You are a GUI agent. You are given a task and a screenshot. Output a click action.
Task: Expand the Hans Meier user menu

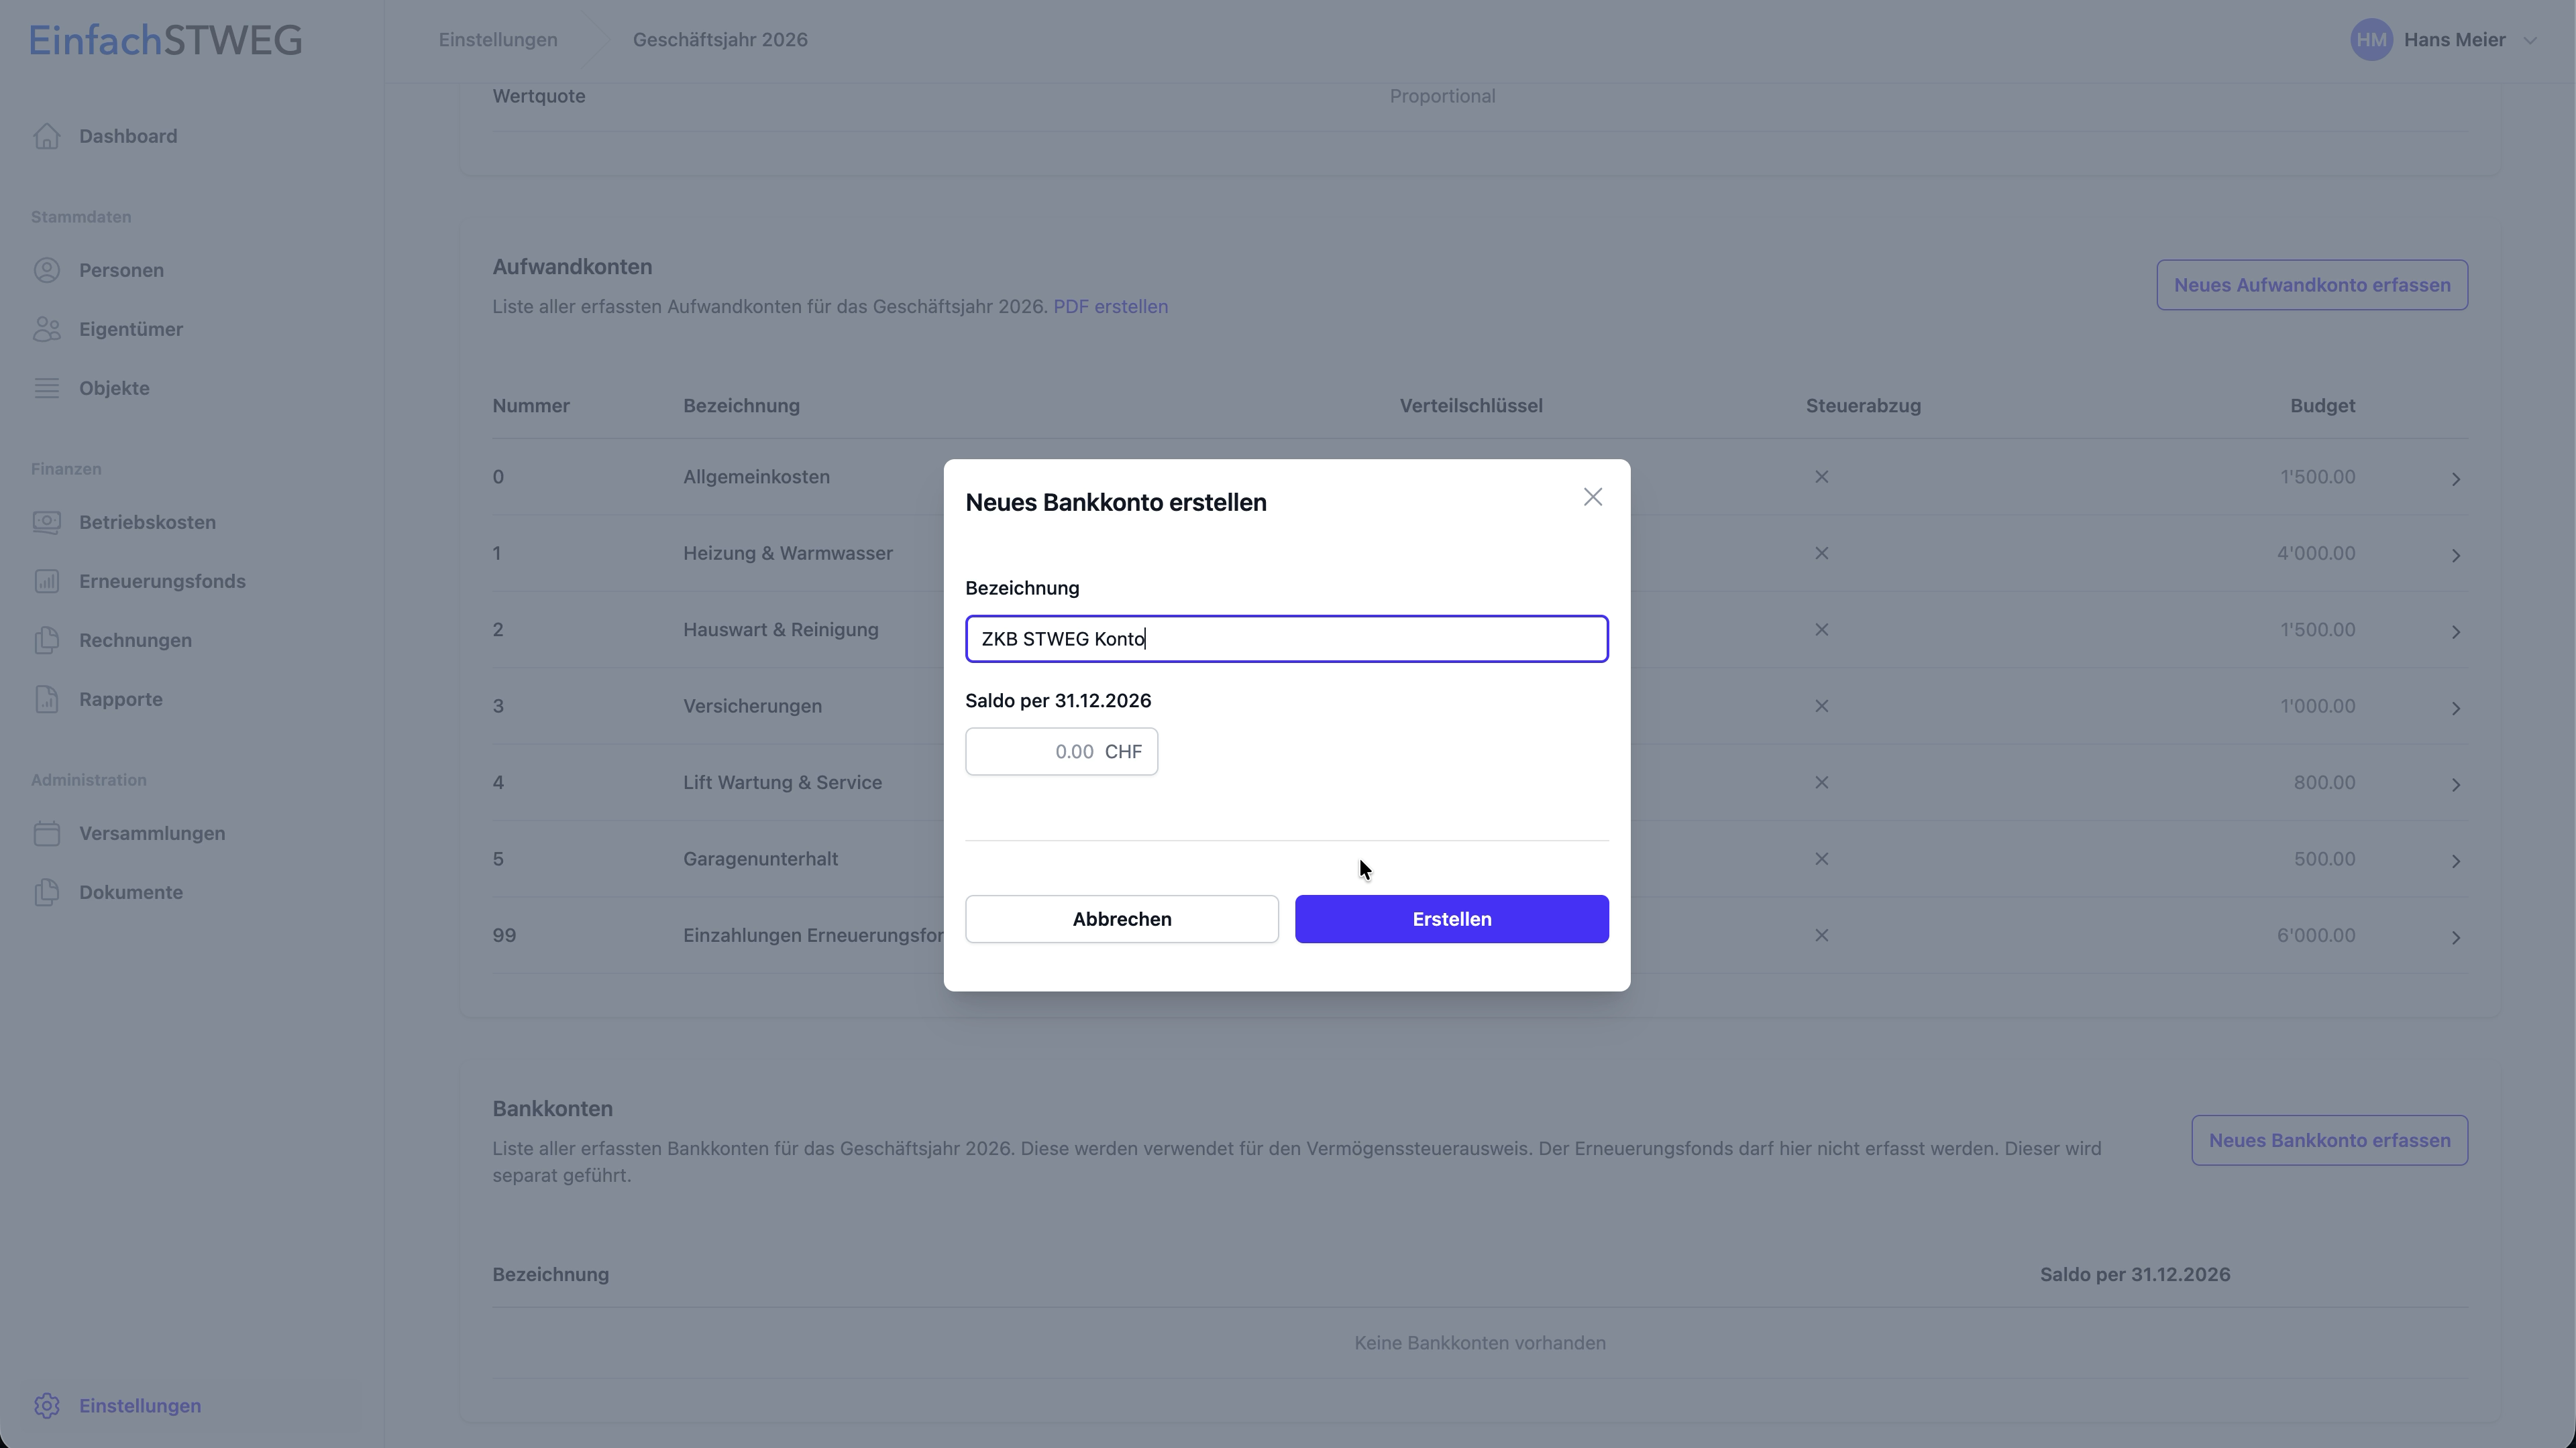coord(2530,40)
